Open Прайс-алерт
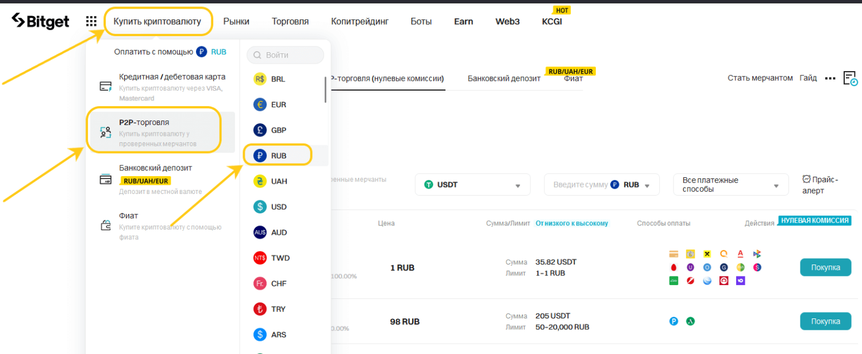 click(x=821, y=185)
